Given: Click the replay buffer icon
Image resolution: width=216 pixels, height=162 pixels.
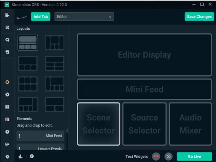Looking at the screenshot, I should click(169, 157).
